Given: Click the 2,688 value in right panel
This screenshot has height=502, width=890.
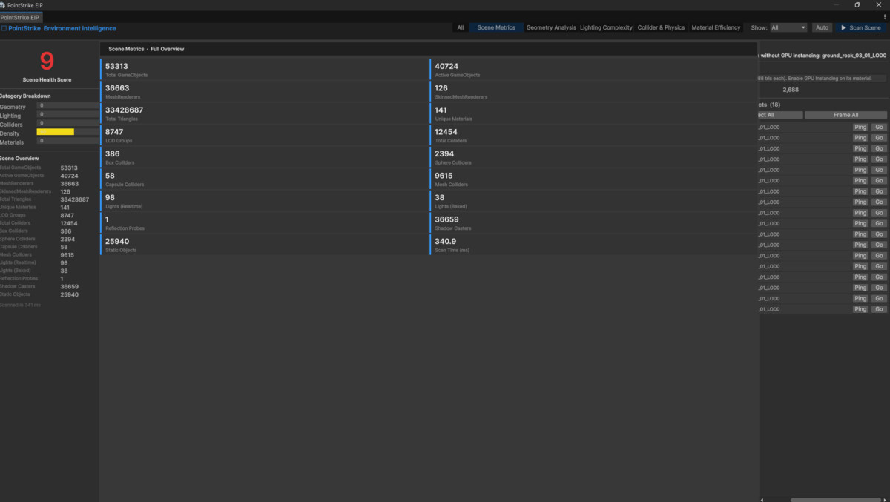Looking at the screenshot, I should (x=791, y=90).
